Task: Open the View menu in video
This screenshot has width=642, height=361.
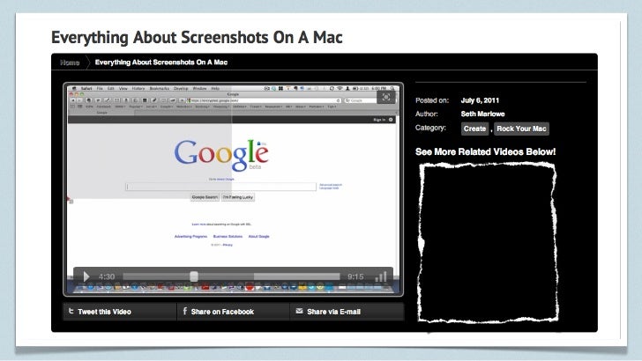Action: (123, 88)
